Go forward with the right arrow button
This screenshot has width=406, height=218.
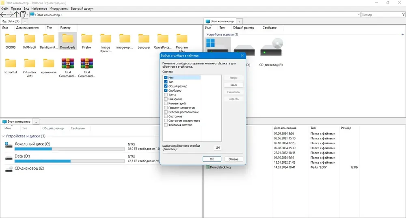click(10, 15)
